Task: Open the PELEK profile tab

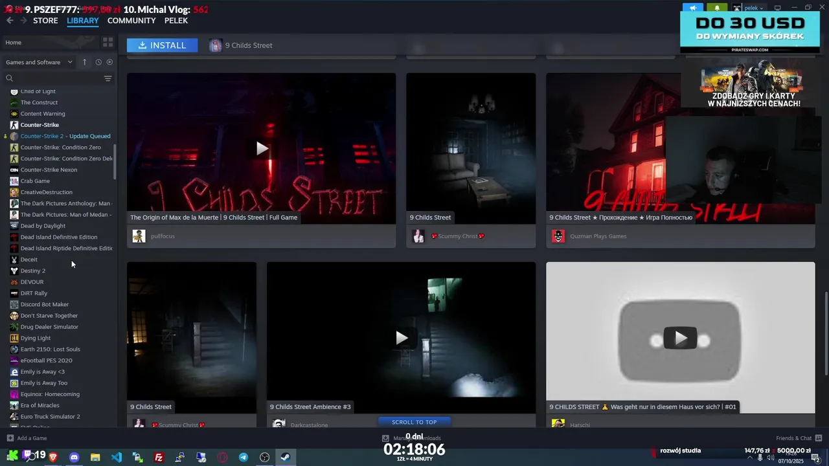Action: pos(176,21)
